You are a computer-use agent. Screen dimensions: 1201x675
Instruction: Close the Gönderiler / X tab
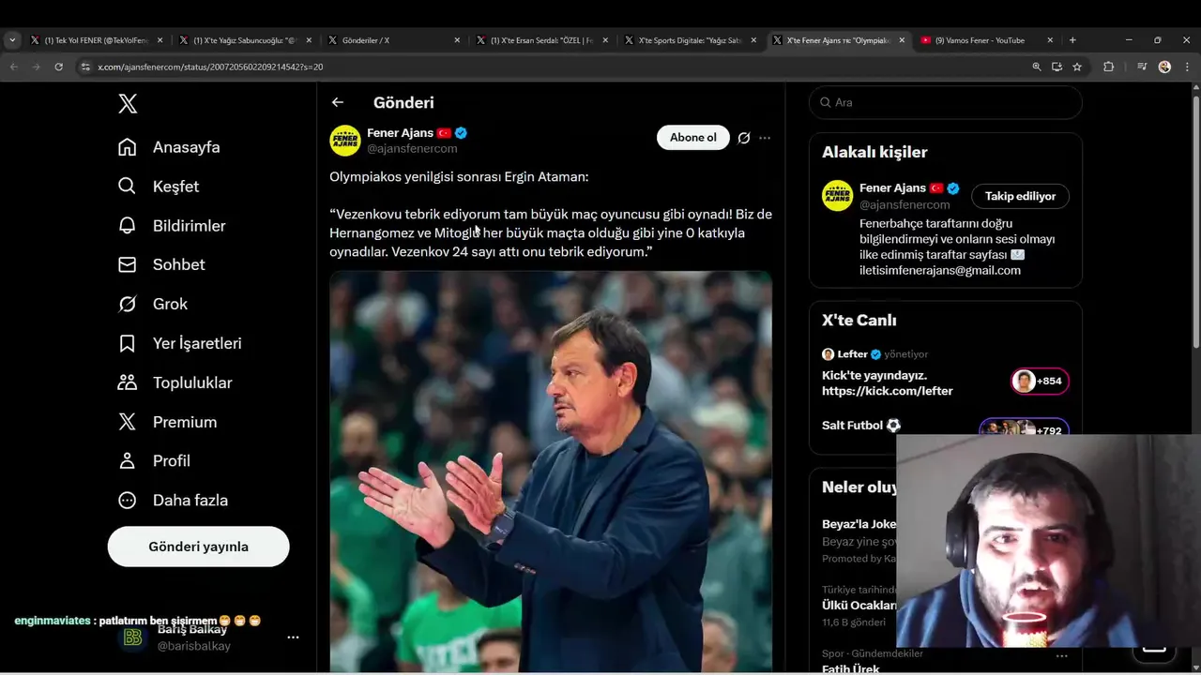point(457,40)
